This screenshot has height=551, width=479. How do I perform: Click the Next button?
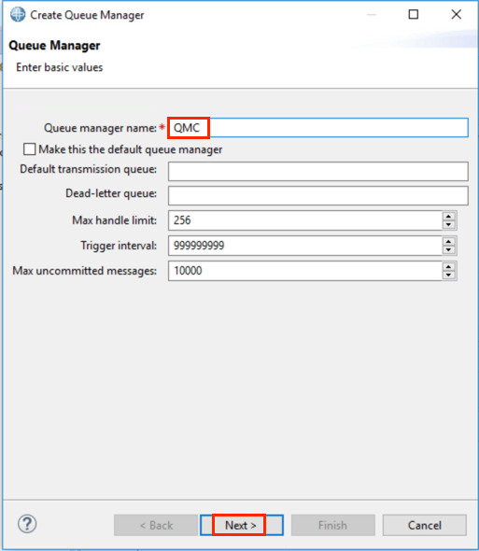click(242, 526)
